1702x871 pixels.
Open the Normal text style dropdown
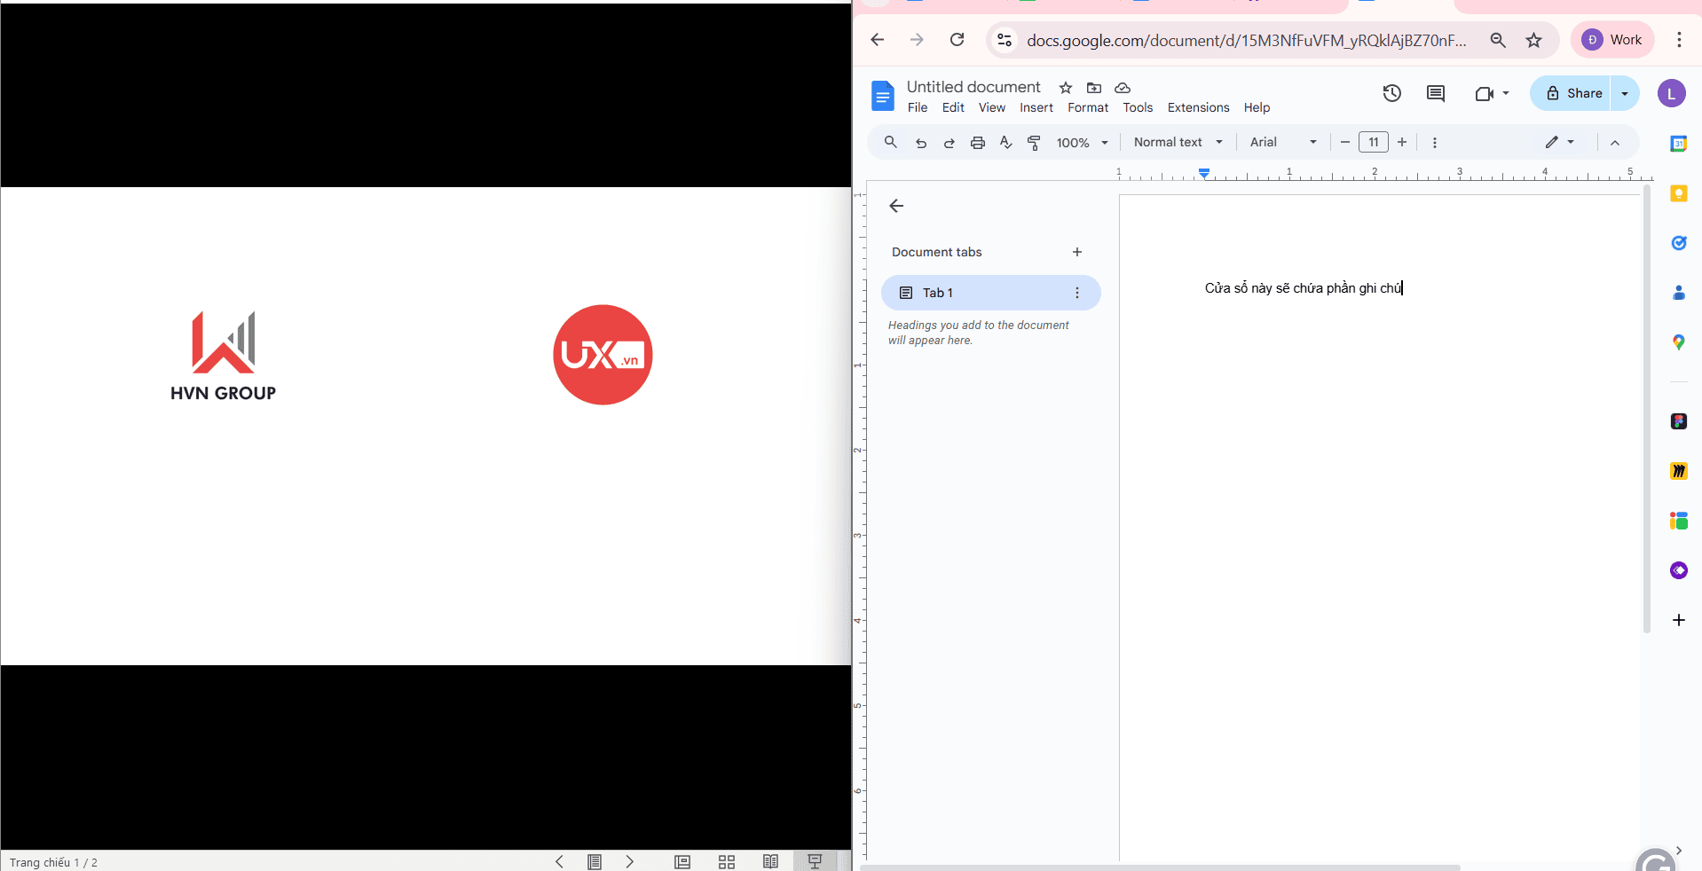(x=1176, y=142)
